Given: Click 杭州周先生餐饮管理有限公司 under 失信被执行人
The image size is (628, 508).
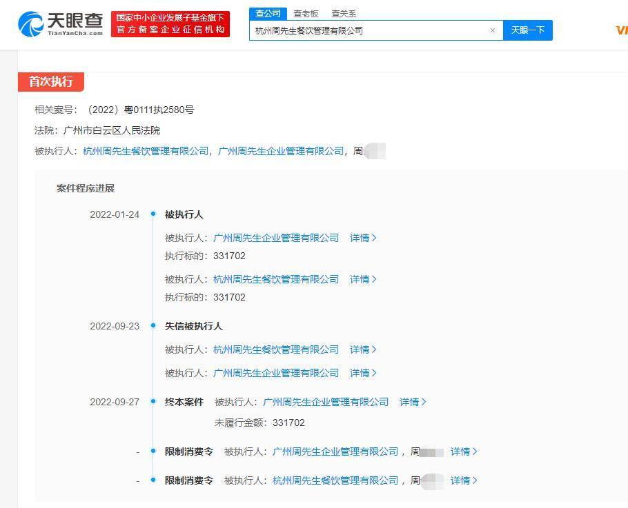Looking at the screenshot, I should [276, 349].
